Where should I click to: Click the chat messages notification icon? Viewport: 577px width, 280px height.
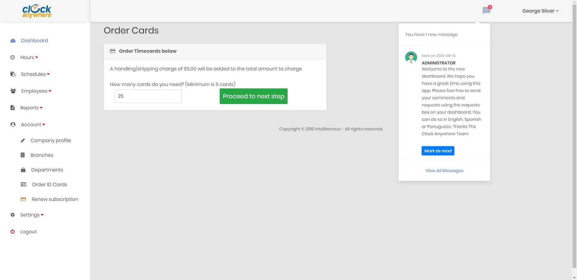(x=486, y=10)
